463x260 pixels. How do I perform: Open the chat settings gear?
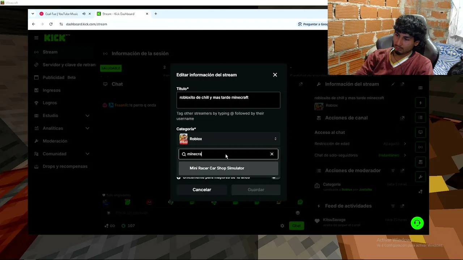(282, 226)
